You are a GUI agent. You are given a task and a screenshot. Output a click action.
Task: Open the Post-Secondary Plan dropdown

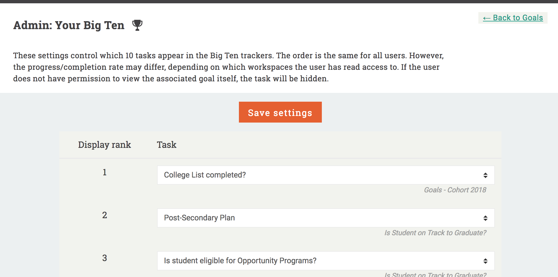click(x=325, y=218)
